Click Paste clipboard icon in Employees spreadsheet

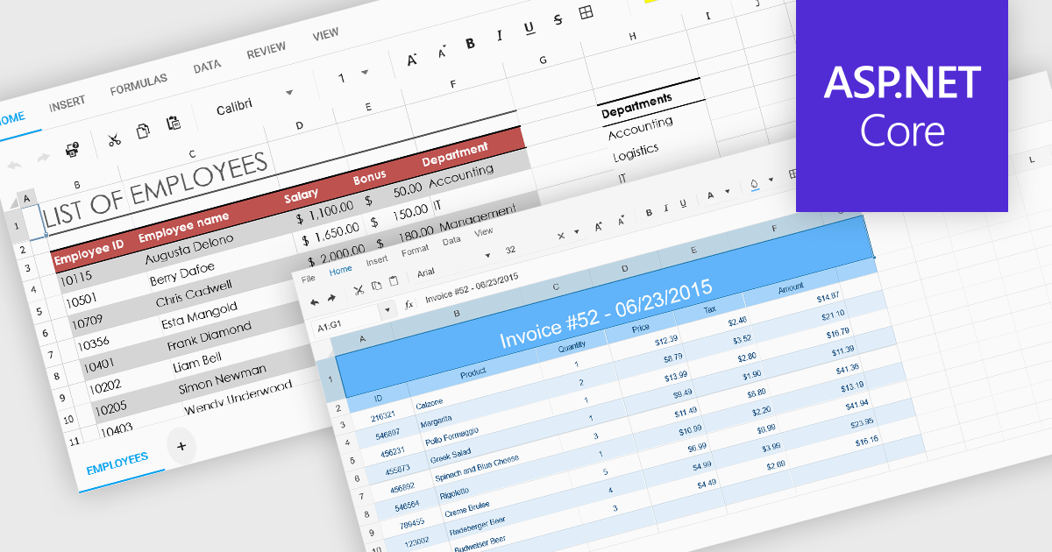(x=174, y=123)
